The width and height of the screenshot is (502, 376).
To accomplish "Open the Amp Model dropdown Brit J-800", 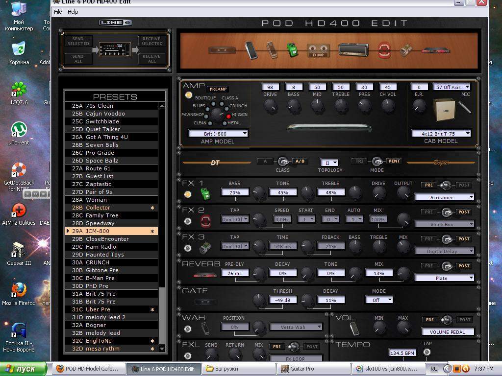I will coord(218,133).
